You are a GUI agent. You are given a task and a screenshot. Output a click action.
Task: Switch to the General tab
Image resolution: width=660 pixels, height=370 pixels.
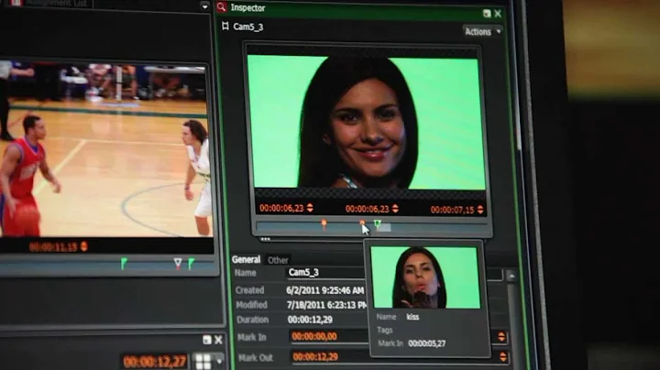(x=246, y=259)
